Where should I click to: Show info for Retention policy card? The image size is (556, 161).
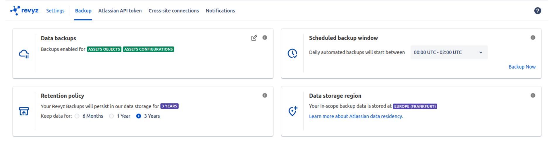pyautogui.click(x=265, y=96)
